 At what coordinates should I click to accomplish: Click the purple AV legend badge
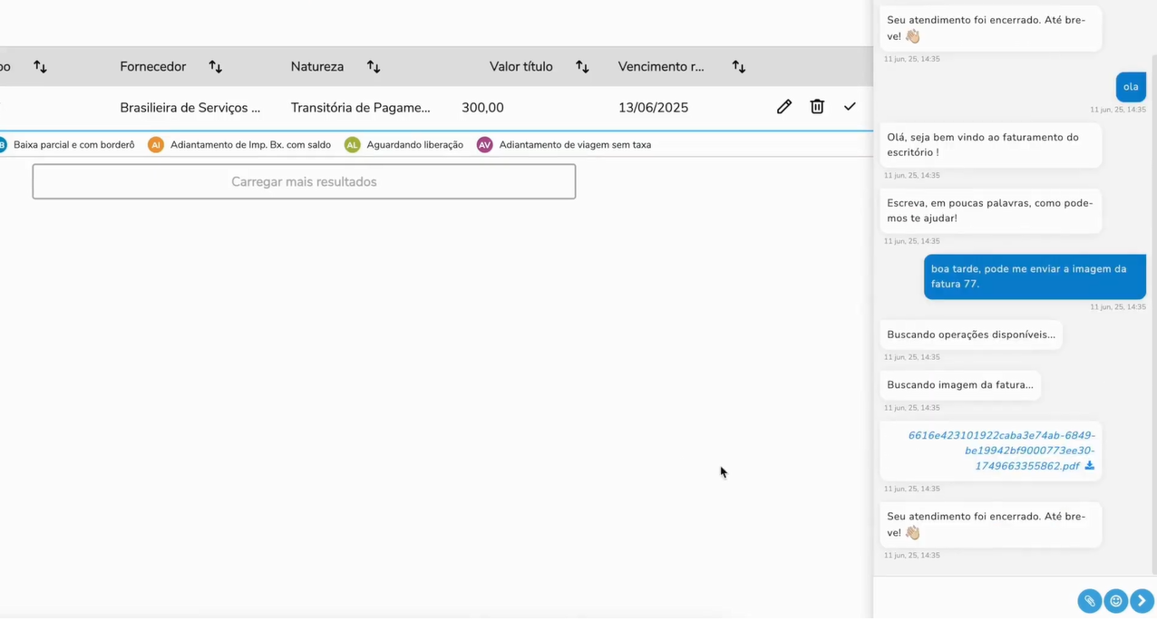(x=485, y=145)
